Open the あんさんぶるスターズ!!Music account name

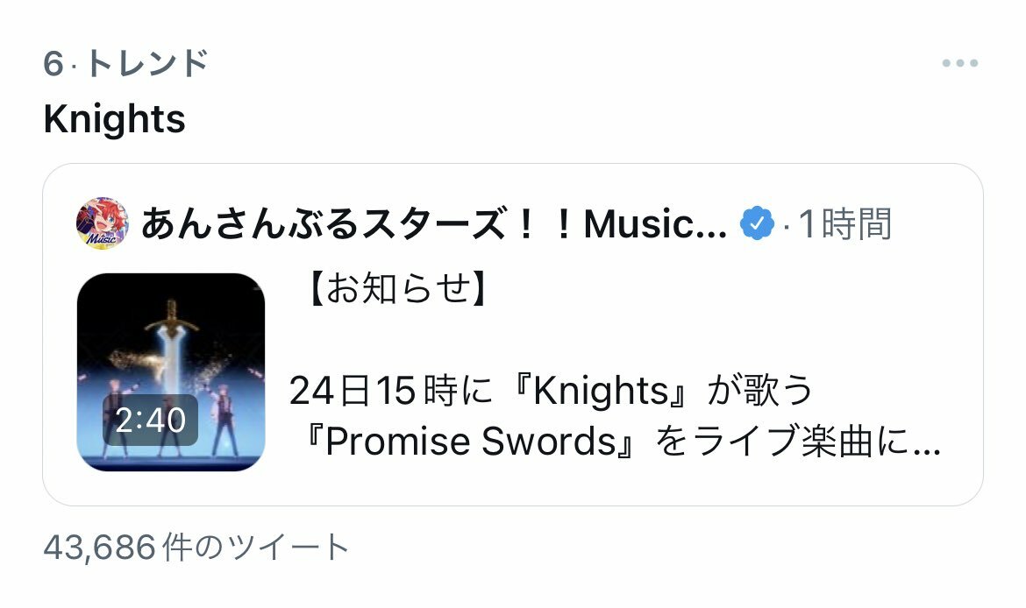coord(434,223)
